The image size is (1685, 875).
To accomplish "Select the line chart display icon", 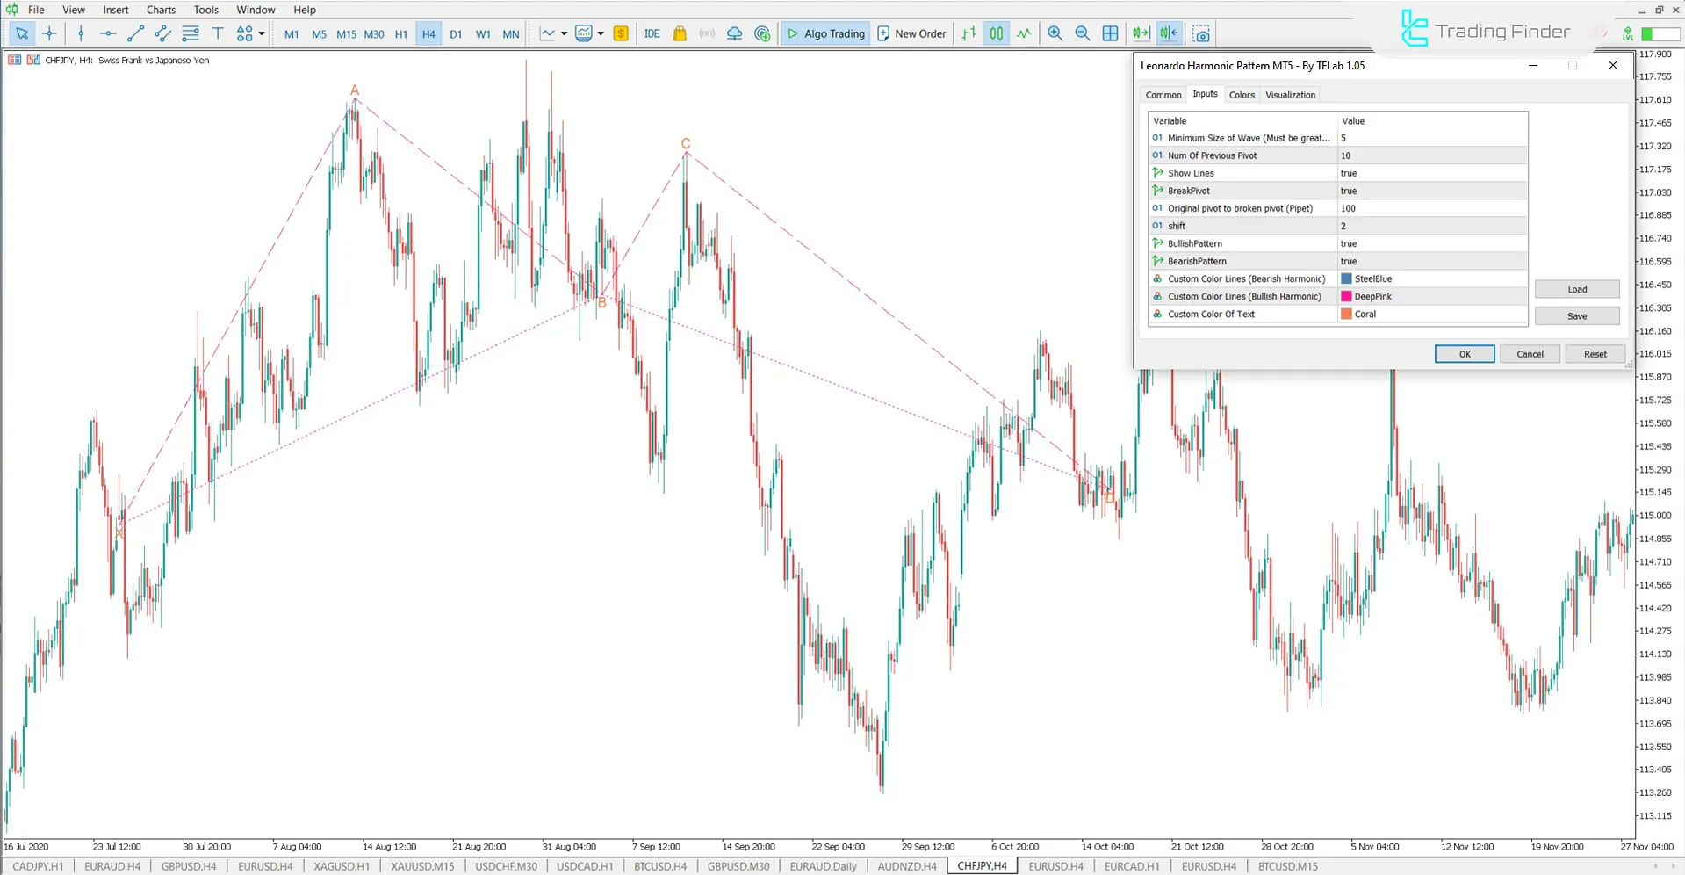I will [x=1024, y=33].
